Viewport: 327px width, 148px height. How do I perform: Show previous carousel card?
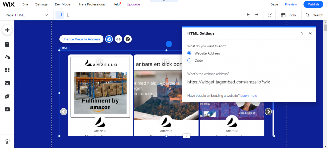tap(64, 112)
